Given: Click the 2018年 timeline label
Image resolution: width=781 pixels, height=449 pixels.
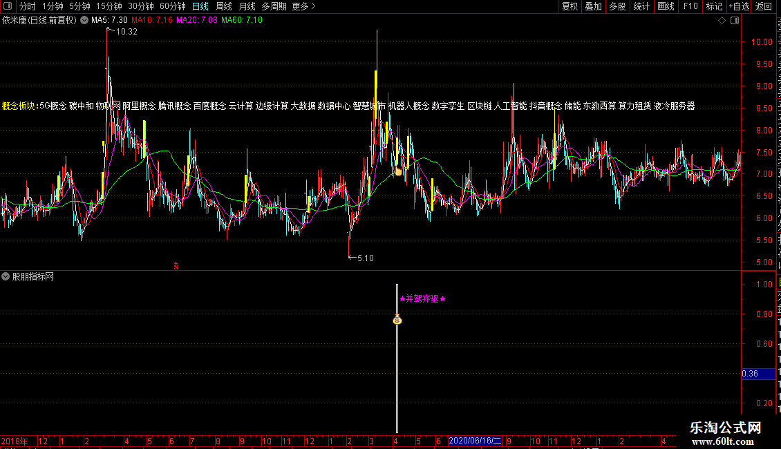Looking at the screenshot, I should tap(15, 441).
